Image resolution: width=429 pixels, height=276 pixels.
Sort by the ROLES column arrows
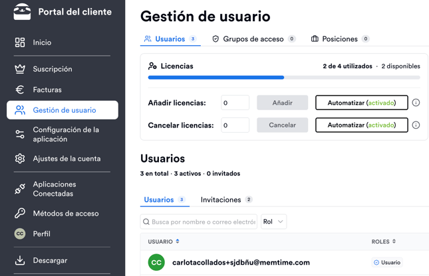(394, 241)
